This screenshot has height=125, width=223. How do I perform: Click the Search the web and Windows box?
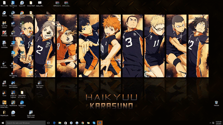[26, 123]
